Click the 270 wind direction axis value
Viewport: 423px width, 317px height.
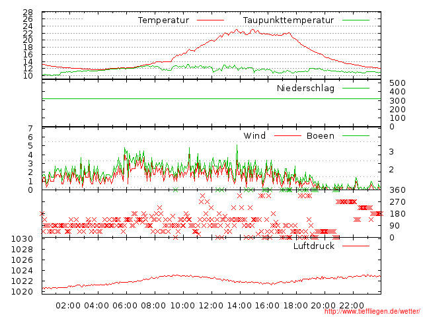pyautogui.click(x=397, y=202)
